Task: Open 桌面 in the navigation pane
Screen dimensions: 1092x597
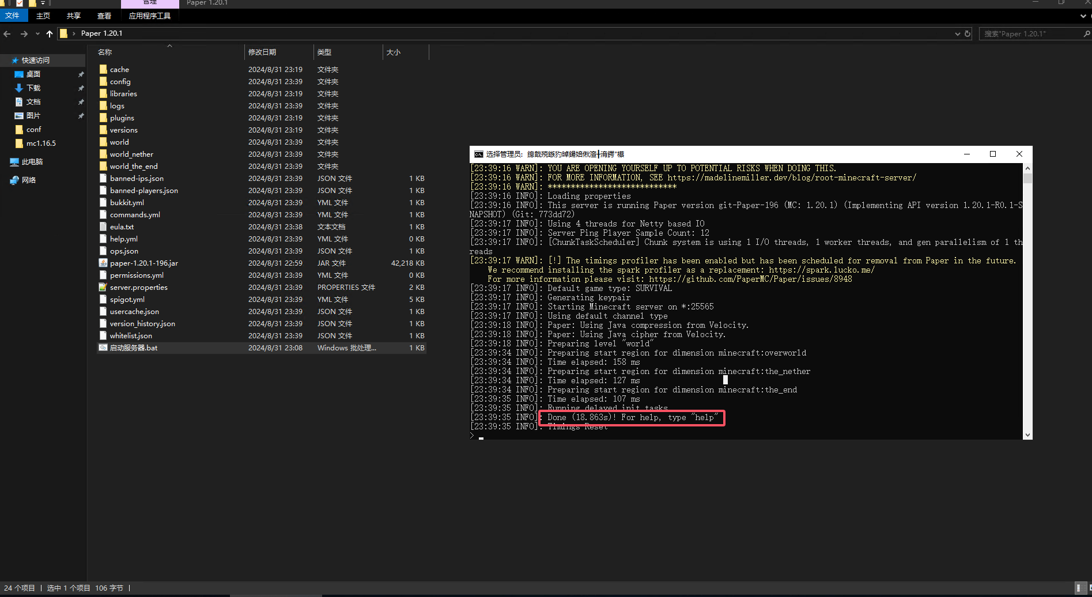Action: [x=33, y=74]
